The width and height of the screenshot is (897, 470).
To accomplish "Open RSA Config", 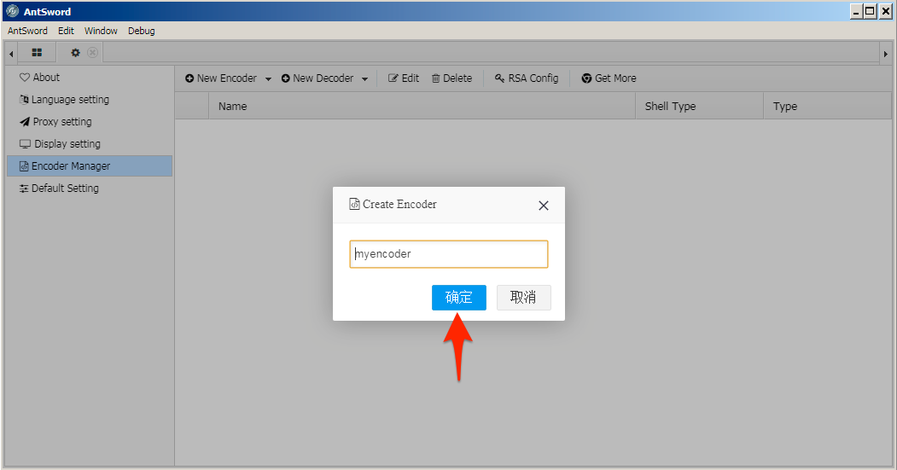I will pos(527,78).
